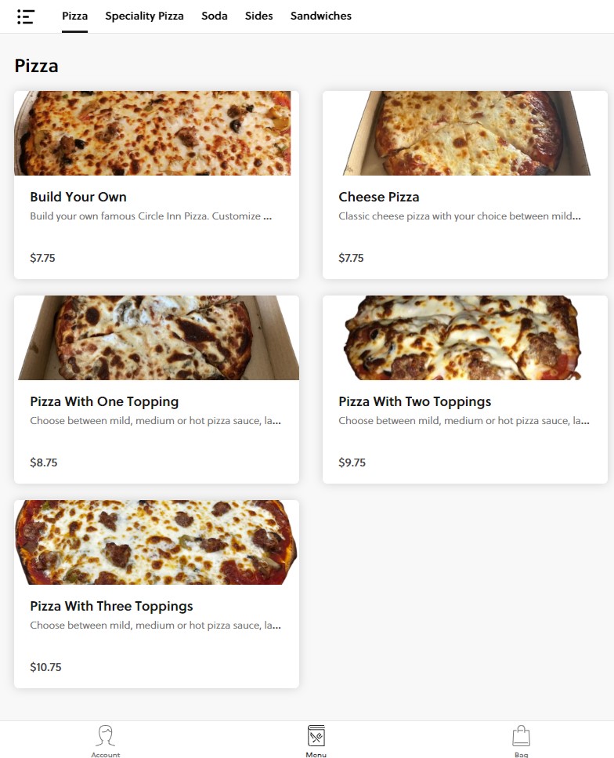Open the Sandwiches tab
This screenshot has height=758, width=614.
point(321,16)
